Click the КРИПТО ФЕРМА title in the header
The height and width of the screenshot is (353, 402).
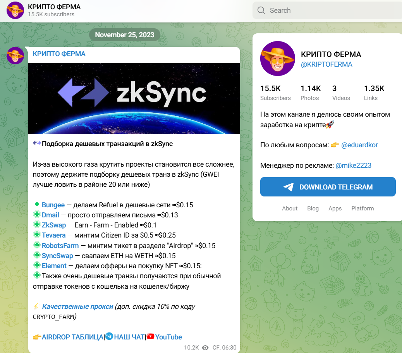[54, 7]
